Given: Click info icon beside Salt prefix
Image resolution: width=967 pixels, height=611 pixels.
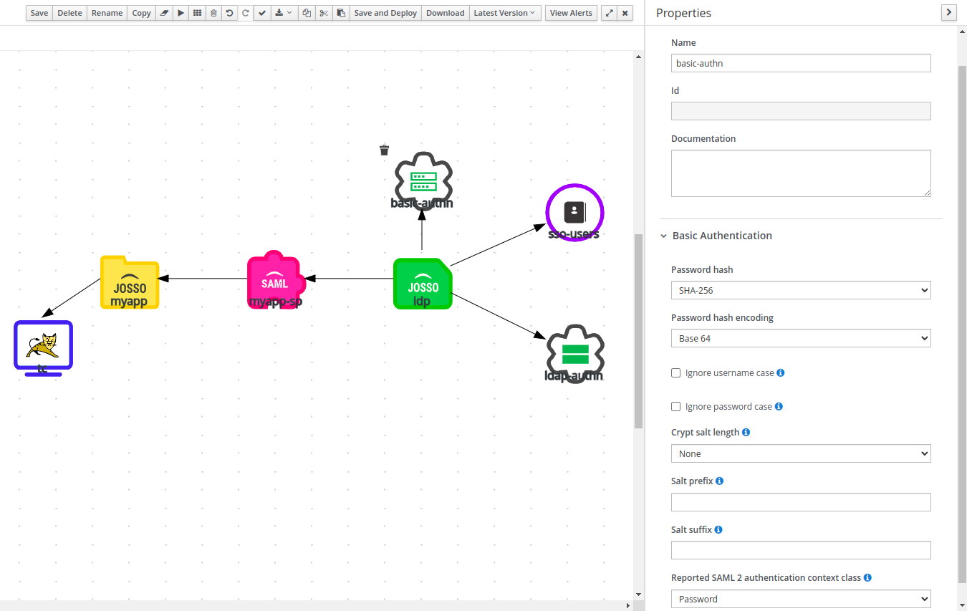Looking at the screenshot, I should click(x=719, y=481).
